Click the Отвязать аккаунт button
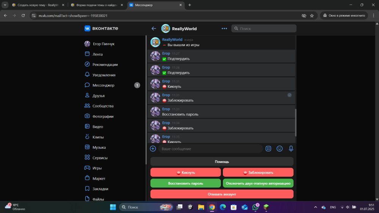This screenshot has width=379, height=213. (x=222, y=194)
